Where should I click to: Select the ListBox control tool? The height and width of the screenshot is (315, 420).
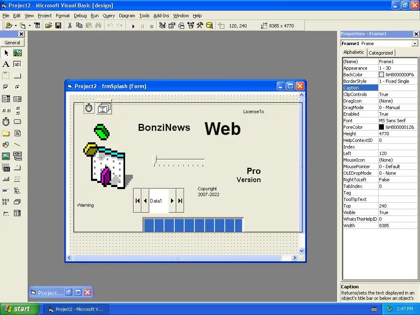(17, 99)
